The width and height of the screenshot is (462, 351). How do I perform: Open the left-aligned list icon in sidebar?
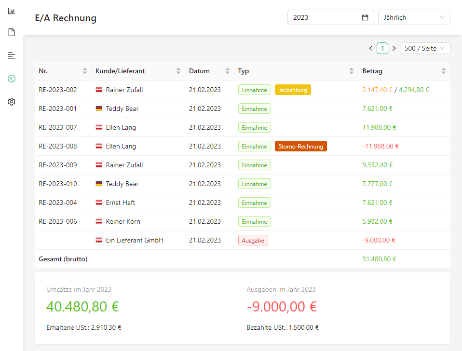(12, 55)
